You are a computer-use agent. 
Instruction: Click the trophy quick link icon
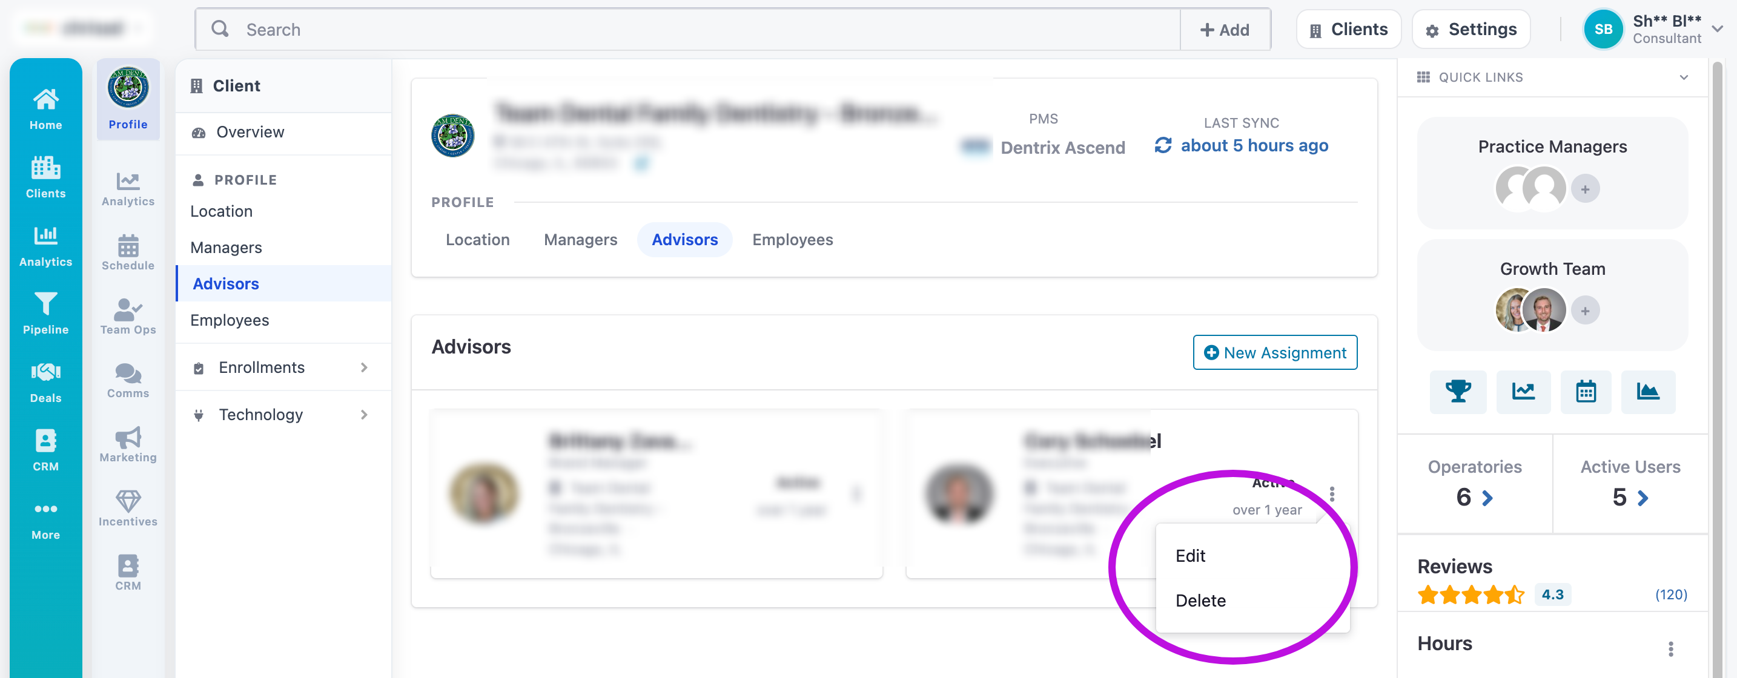click(1458, 392)
